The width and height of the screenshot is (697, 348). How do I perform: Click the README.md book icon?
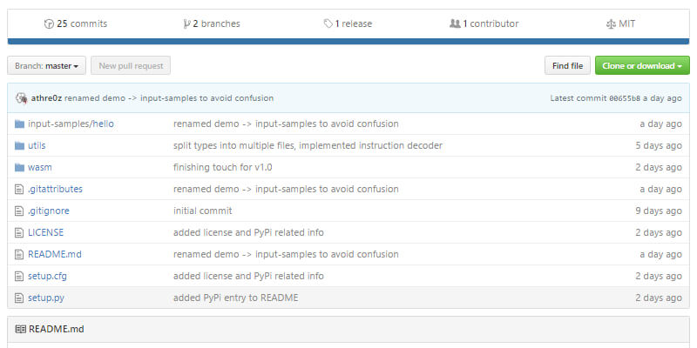coord(20,329)
